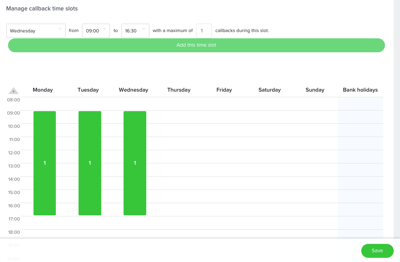
Task: Click the callbacks during this slot text
Action: point(242,31)
